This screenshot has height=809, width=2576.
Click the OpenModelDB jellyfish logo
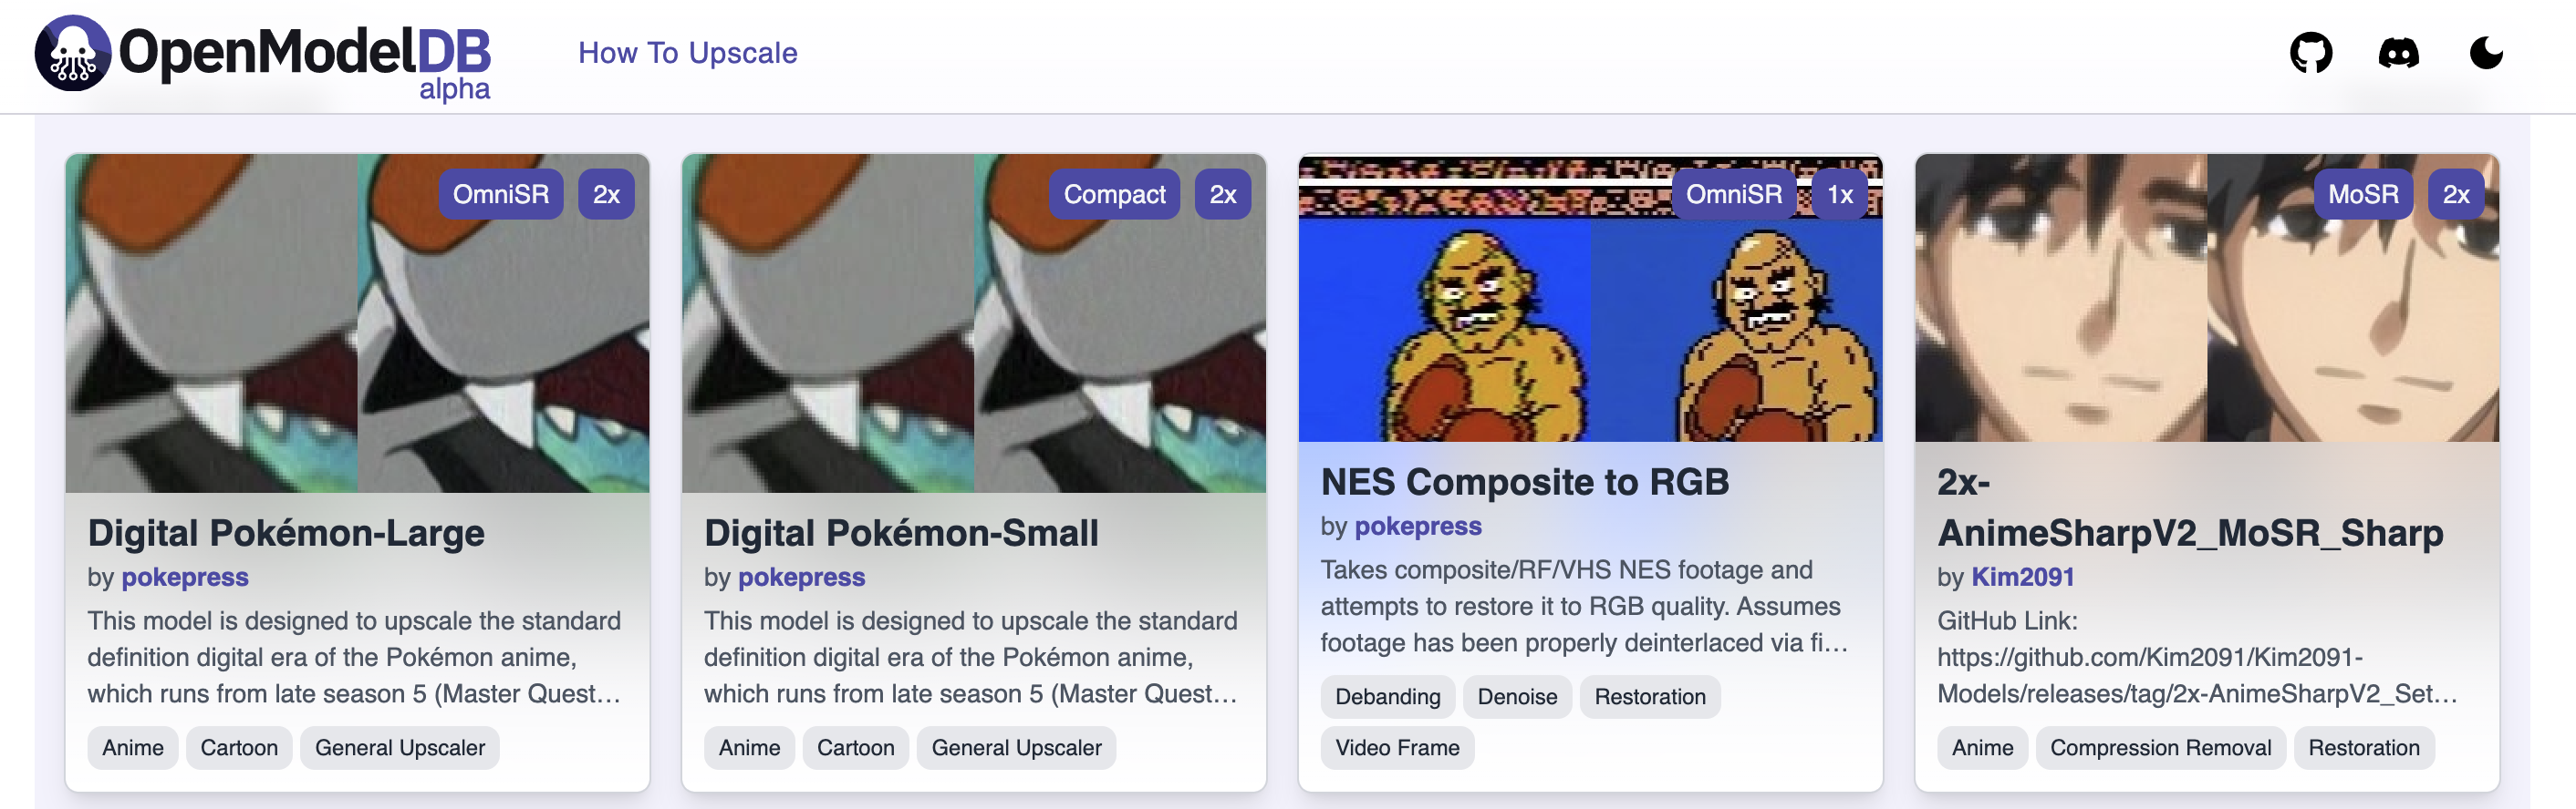tap(72, 53)
